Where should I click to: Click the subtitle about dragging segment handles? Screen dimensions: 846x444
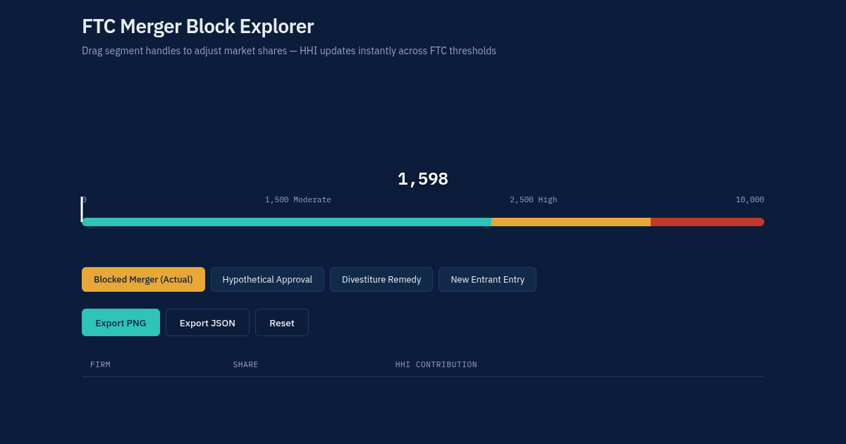(289, 51)
